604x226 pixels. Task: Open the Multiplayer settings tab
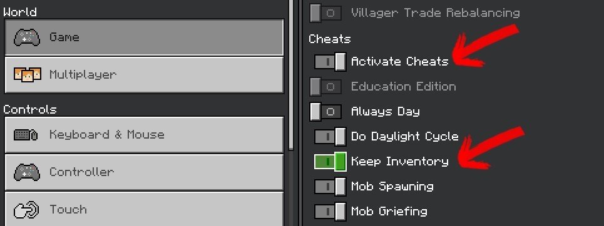(x=144, y=74)
